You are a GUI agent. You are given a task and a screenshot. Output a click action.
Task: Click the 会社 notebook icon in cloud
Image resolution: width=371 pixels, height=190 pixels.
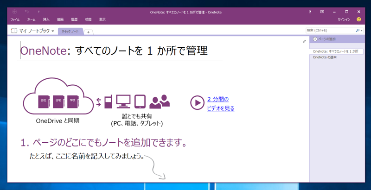44,101
